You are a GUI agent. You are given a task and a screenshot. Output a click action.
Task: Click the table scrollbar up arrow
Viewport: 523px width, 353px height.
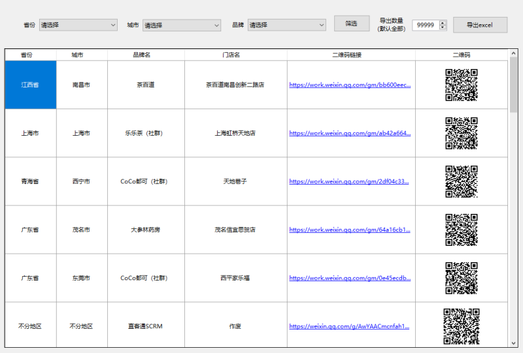(513, 54)
